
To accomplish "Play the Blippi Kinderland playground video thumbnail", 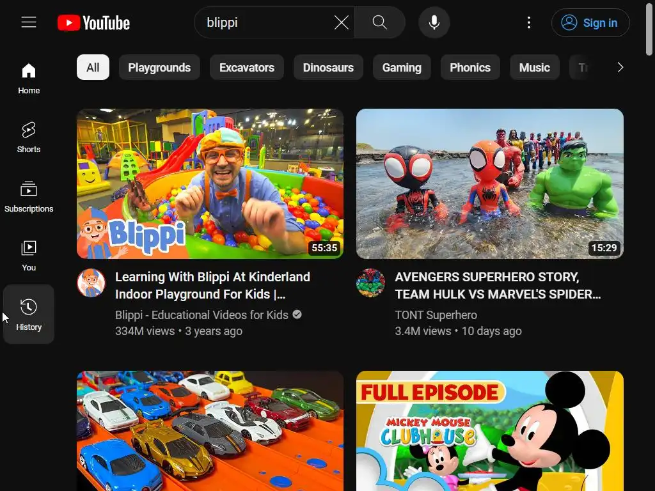I will tap(210, 183).
